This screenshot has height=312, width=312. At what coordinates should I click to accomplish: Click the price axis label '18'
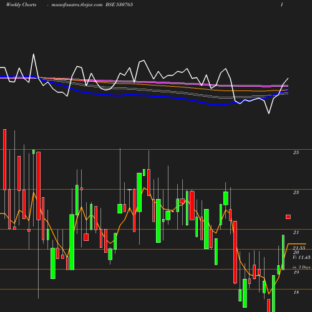(x=296, y=292)
